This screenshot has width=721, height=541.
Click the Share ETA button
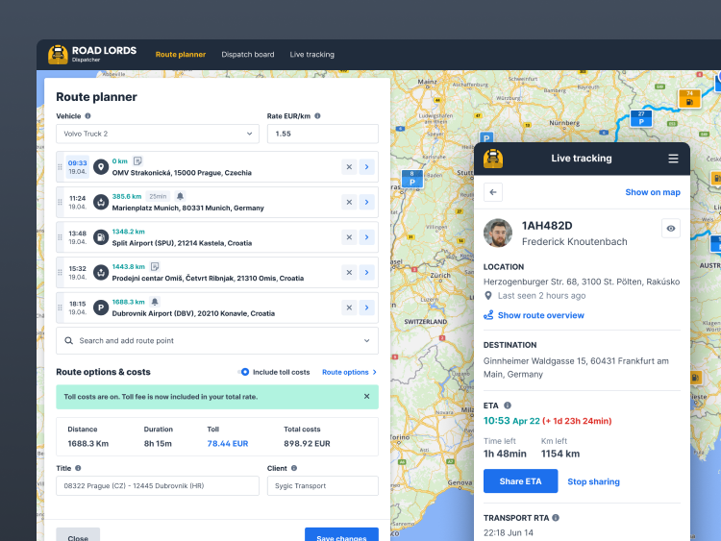coord(520,481)
